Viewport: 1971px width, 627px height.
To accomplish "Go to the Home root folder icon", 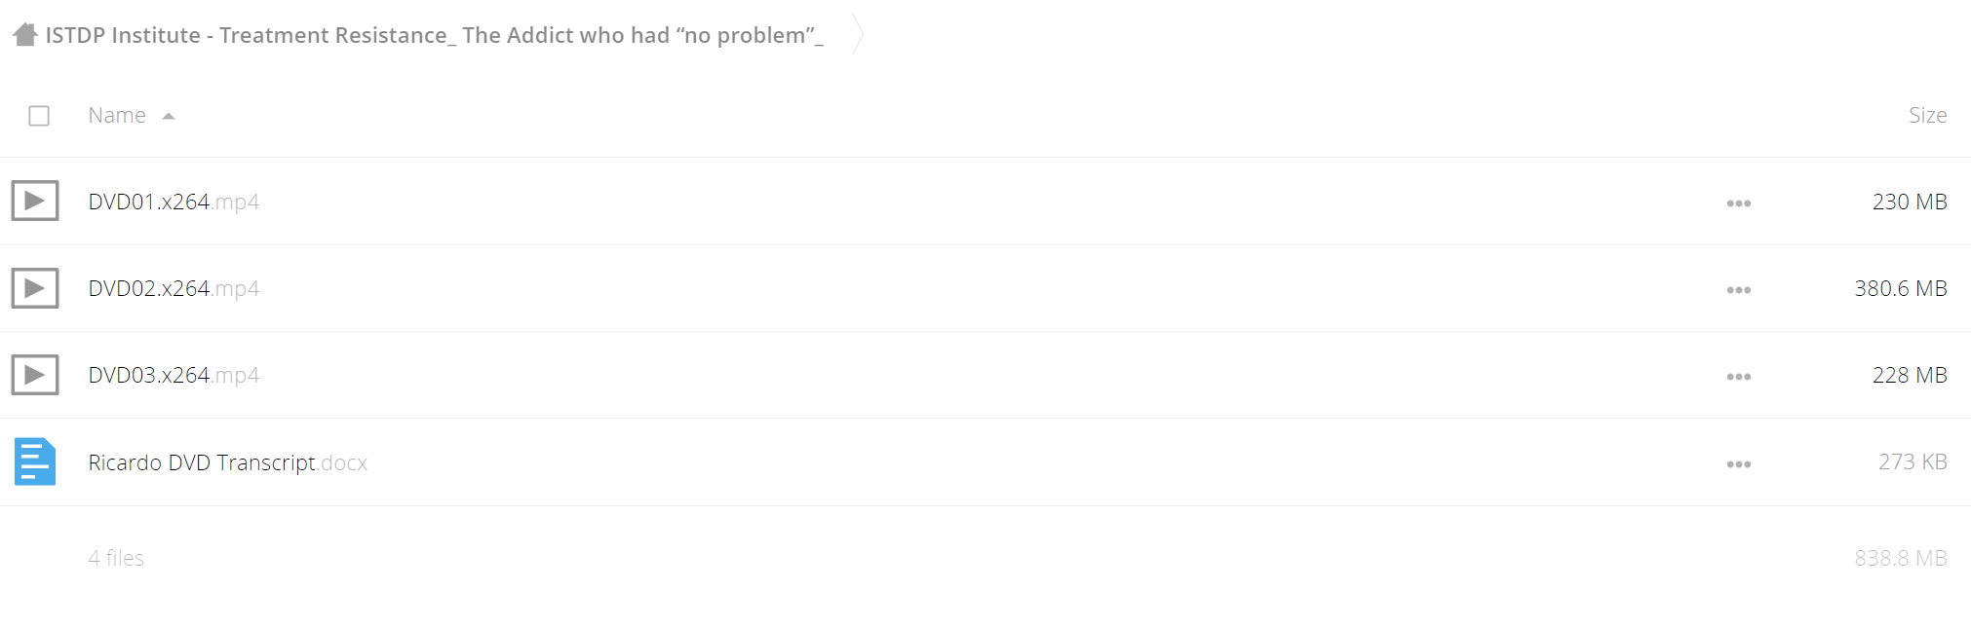I will click(25, 35).
